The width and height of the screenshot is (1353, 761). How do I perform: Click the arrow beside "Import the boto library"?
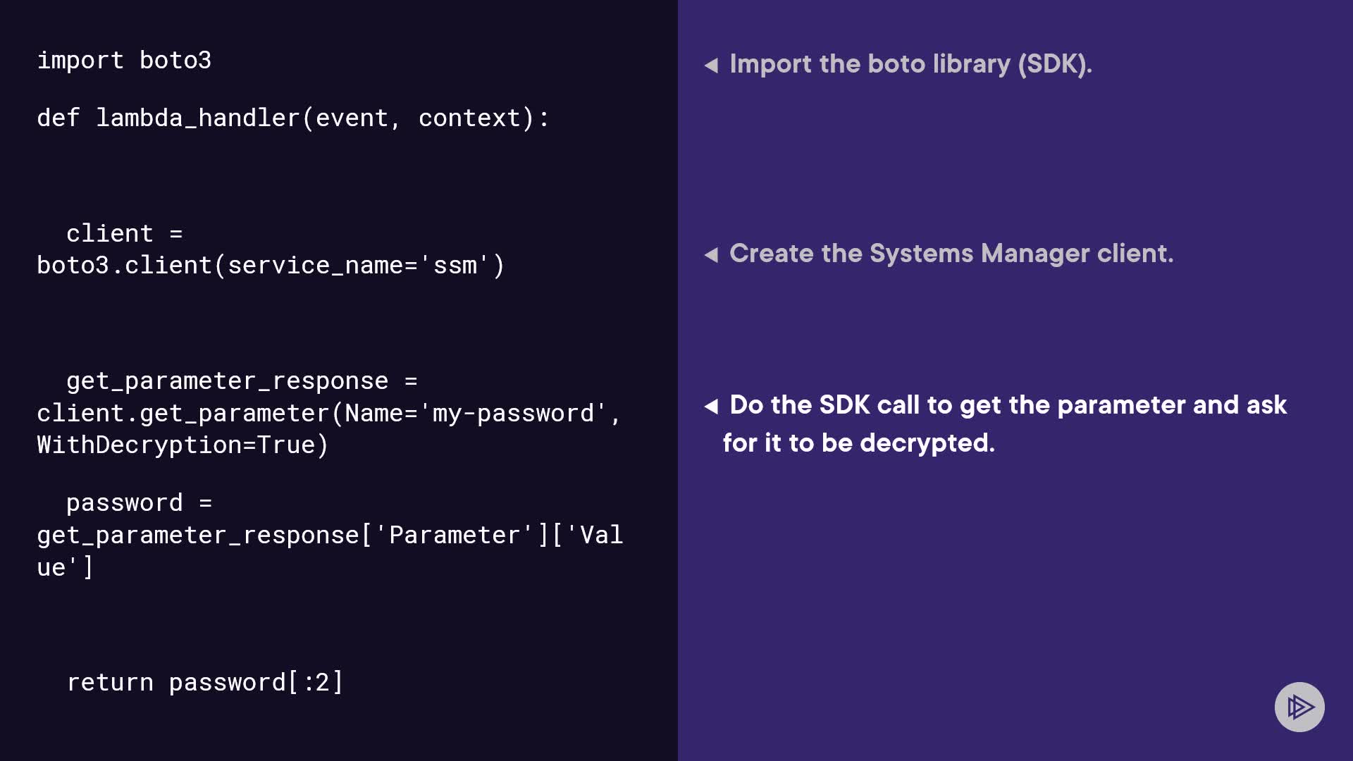point(711,66)
